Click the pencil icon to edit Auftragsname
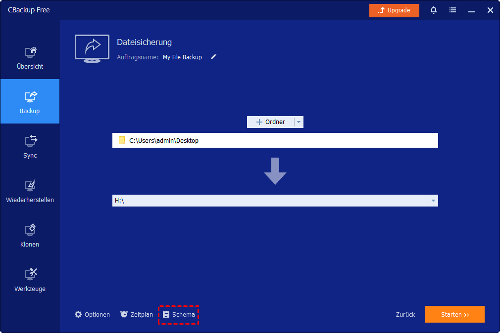This screenshot has width=500, height=333. (214, 57)
